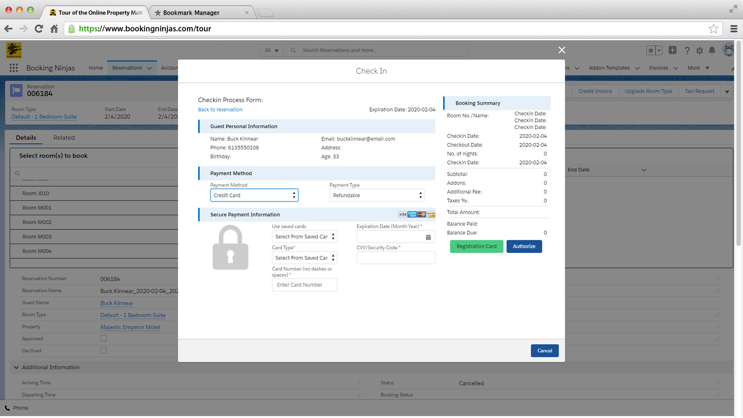The width and height of the screenshot is (743, 418).
Task: Toggle the Declined checkbox
Action: [103, 350]
